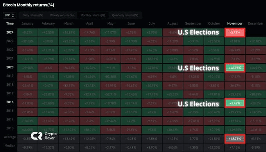Click the 2020 row label
The height and width of the screenshot is (152, 266).
pos(10,67)
